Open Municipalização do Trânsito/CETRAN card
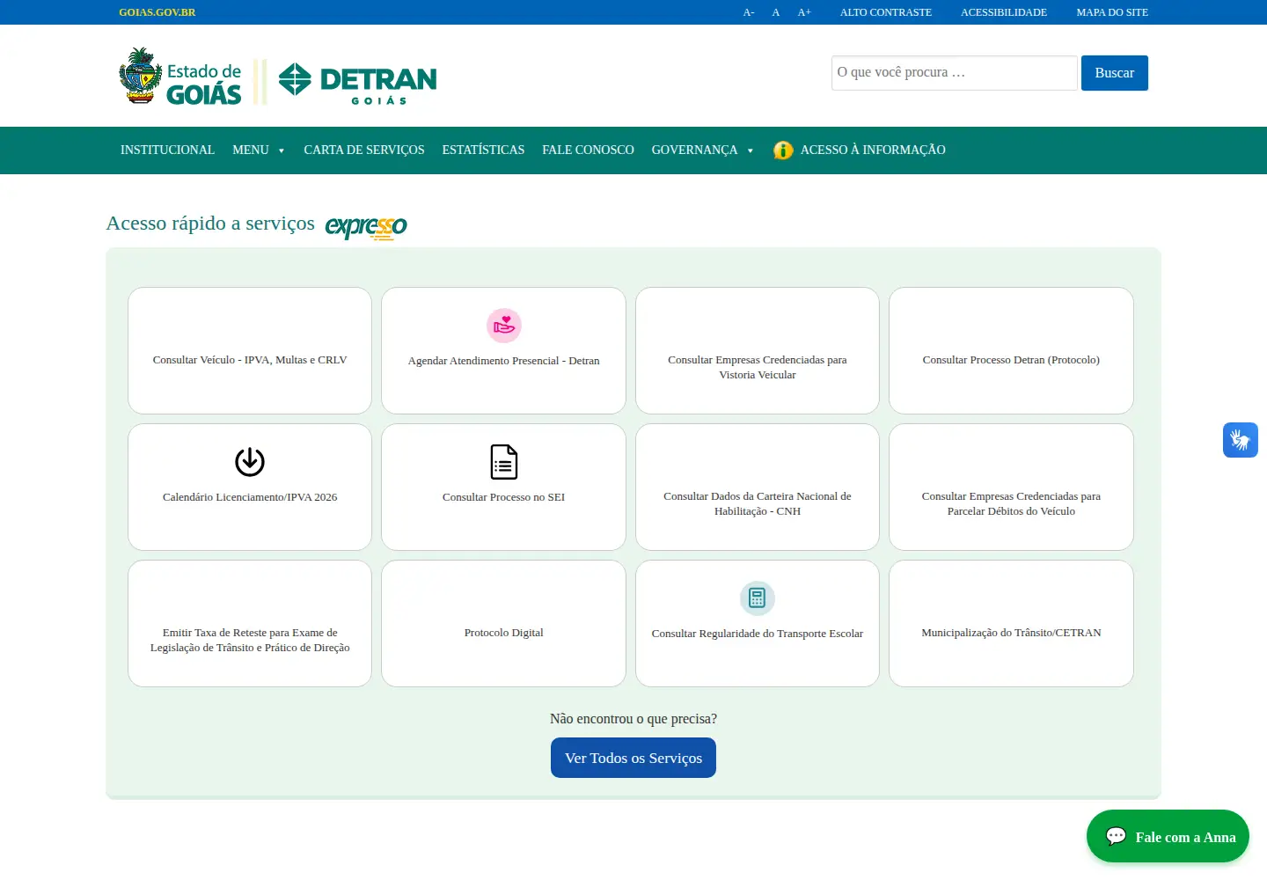 [x=1011, y=623]
